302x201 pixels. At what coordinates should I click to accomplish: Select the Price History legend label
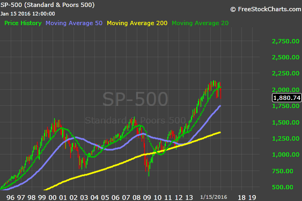point(23,23)
